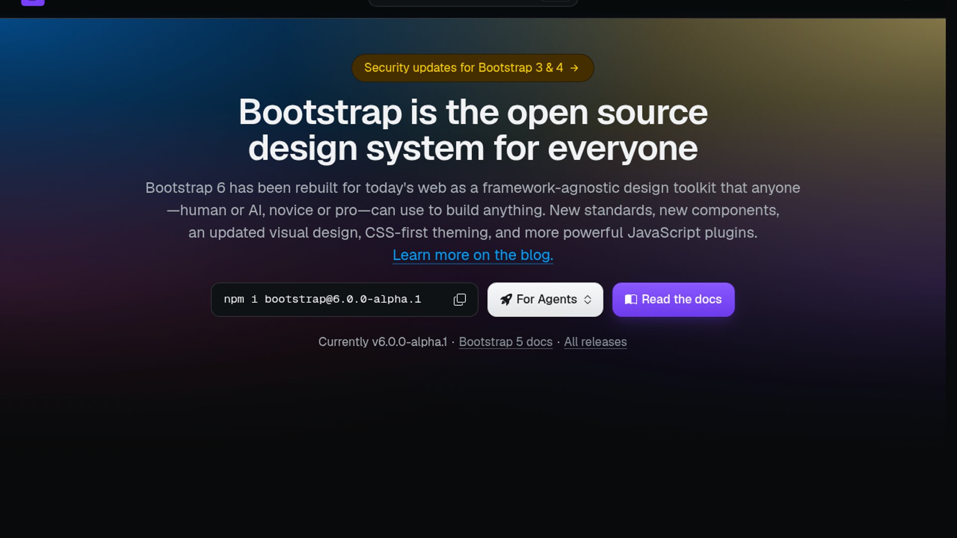
Task: Open the All releases link
Action: click(x=595, y=342)
